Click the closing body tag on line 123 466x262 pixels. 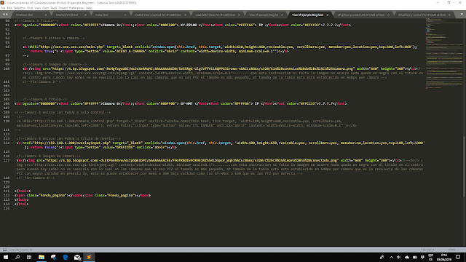coord(21,200)
